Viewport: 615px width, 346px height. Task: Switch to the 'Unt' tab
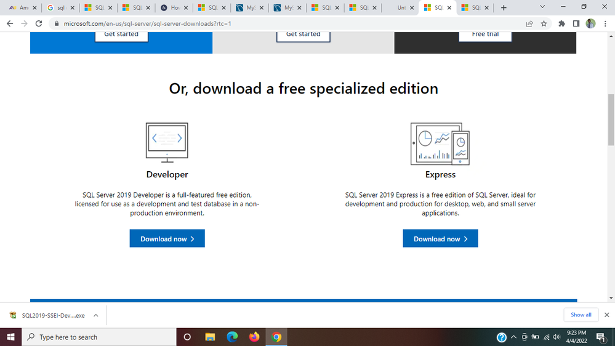click(401, 7)
